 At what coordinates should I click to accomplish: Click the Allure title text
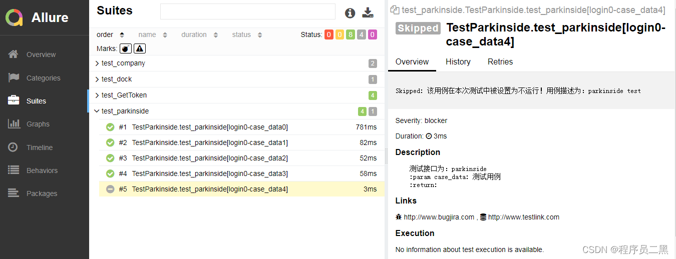point(50,17)
